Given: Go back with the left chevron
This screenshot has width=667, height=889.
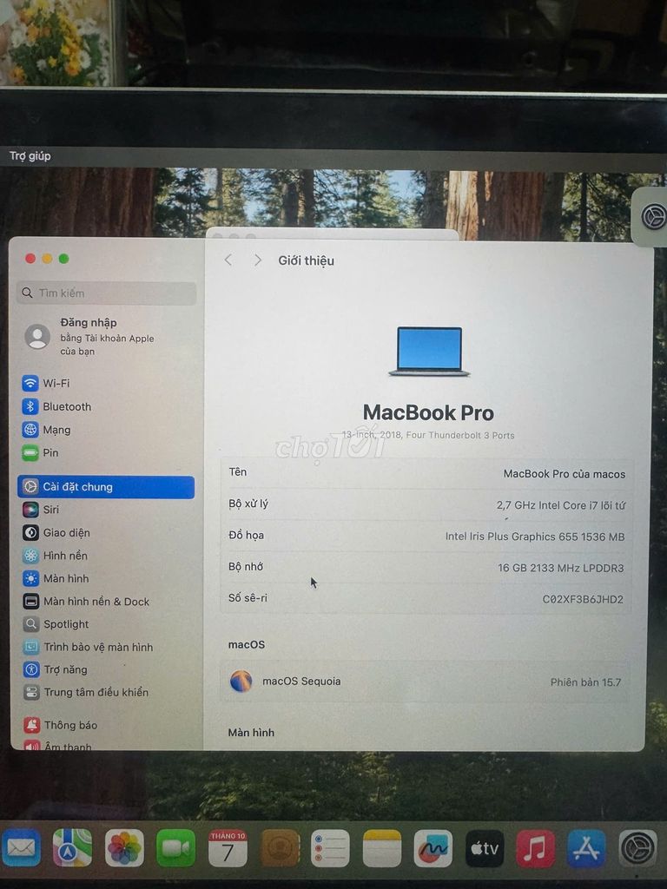Looking at the screenshot, I should click(228, 260).
